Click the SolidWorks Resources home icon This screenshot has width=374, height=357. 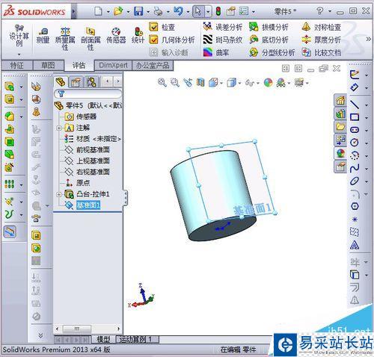[340, 100]
